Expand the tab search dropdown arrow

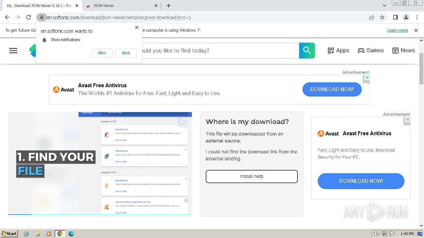(385, 6)
